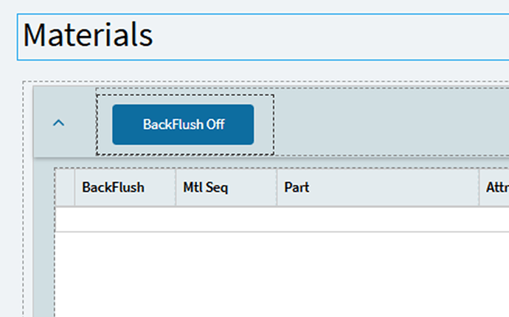The image size is (509, 317).
Task: Click the blank grid corner selector cell
Action: click(65, 187)
